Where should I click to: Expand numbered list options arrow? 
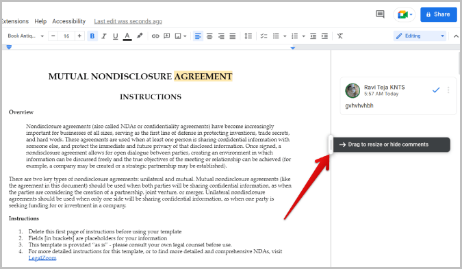click(303, 36)
